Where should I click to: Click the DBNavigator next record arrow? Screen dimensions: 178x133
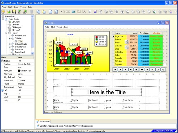pos(126,70)
